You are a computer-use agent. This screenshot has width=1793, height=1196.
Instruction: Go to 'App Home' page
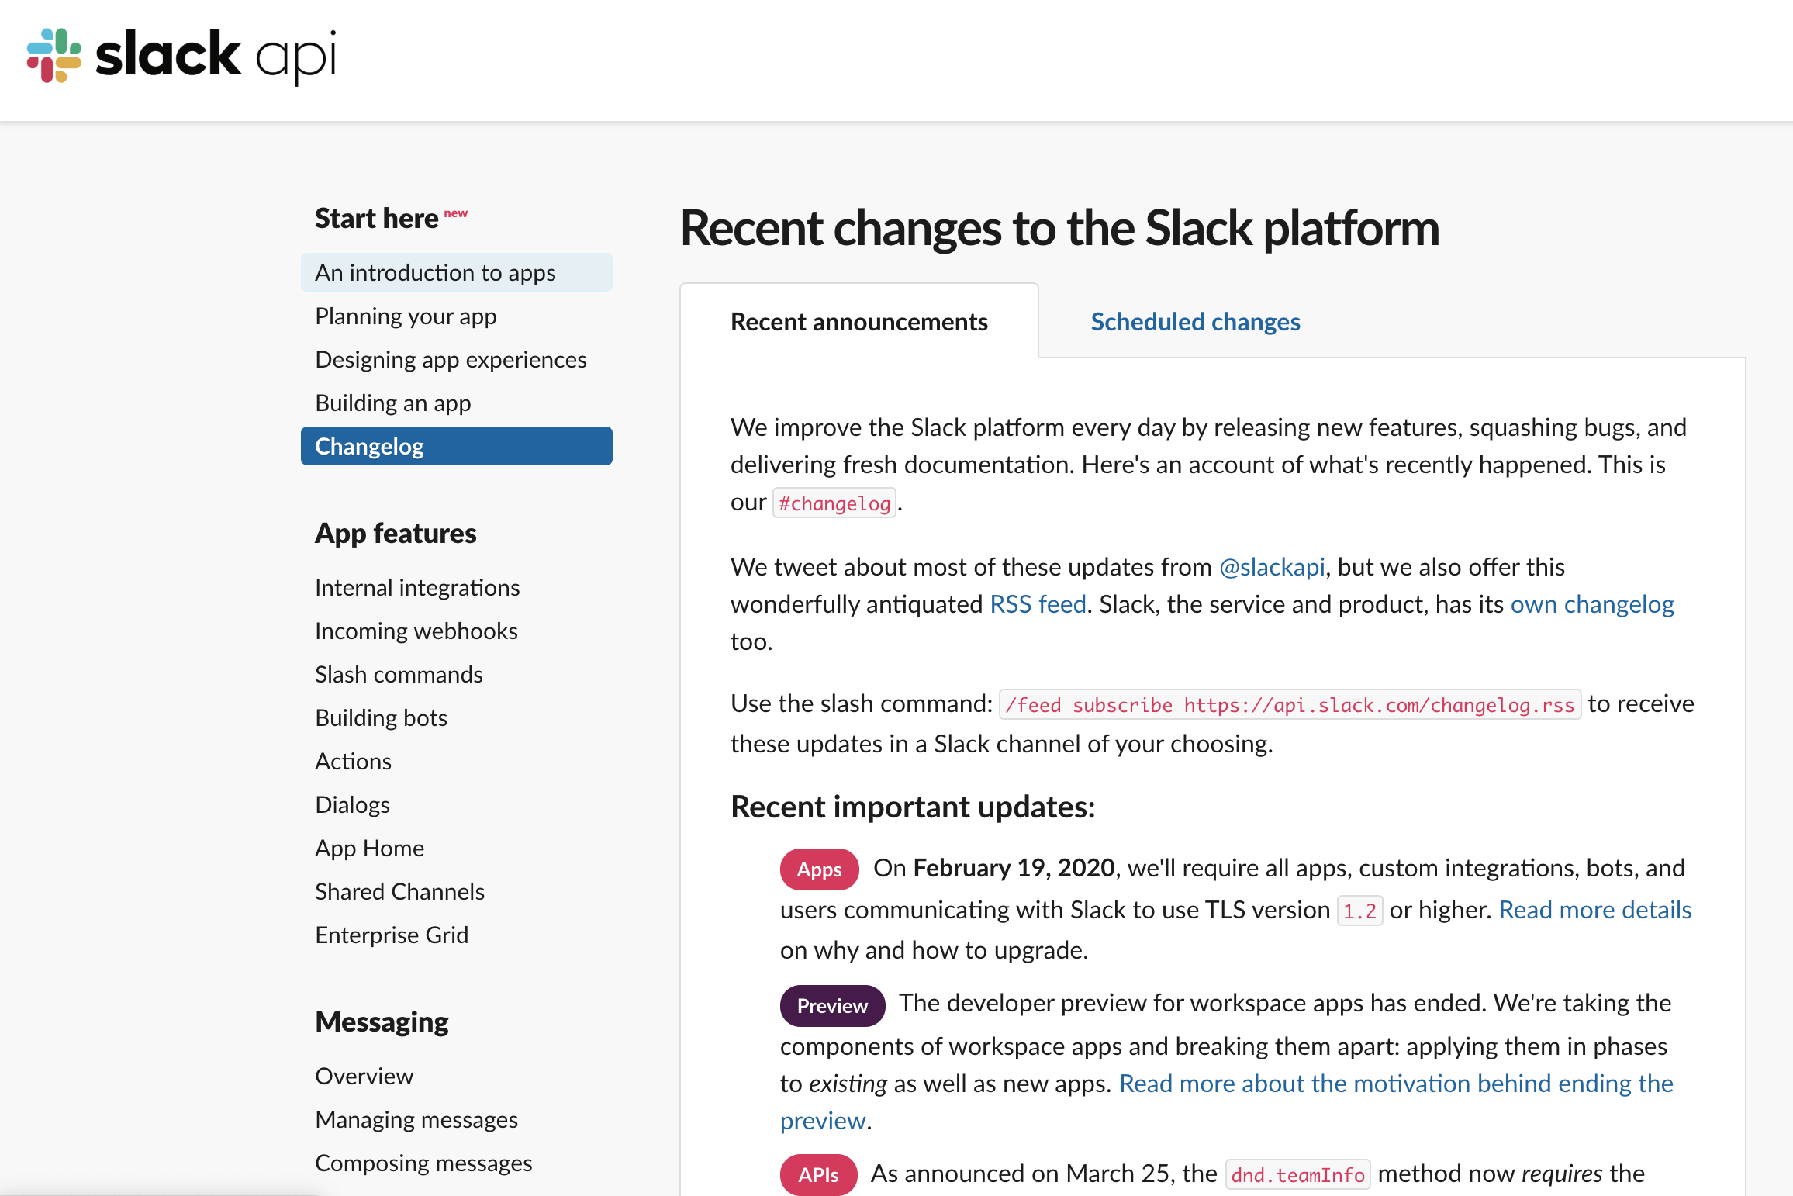(369, 848)
